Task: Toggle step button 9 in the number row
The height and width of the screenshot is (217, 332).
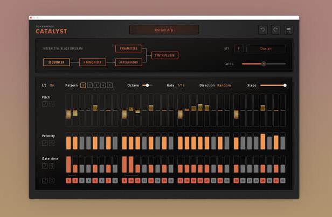Action: pyautogui.click(x=124, y=180)
